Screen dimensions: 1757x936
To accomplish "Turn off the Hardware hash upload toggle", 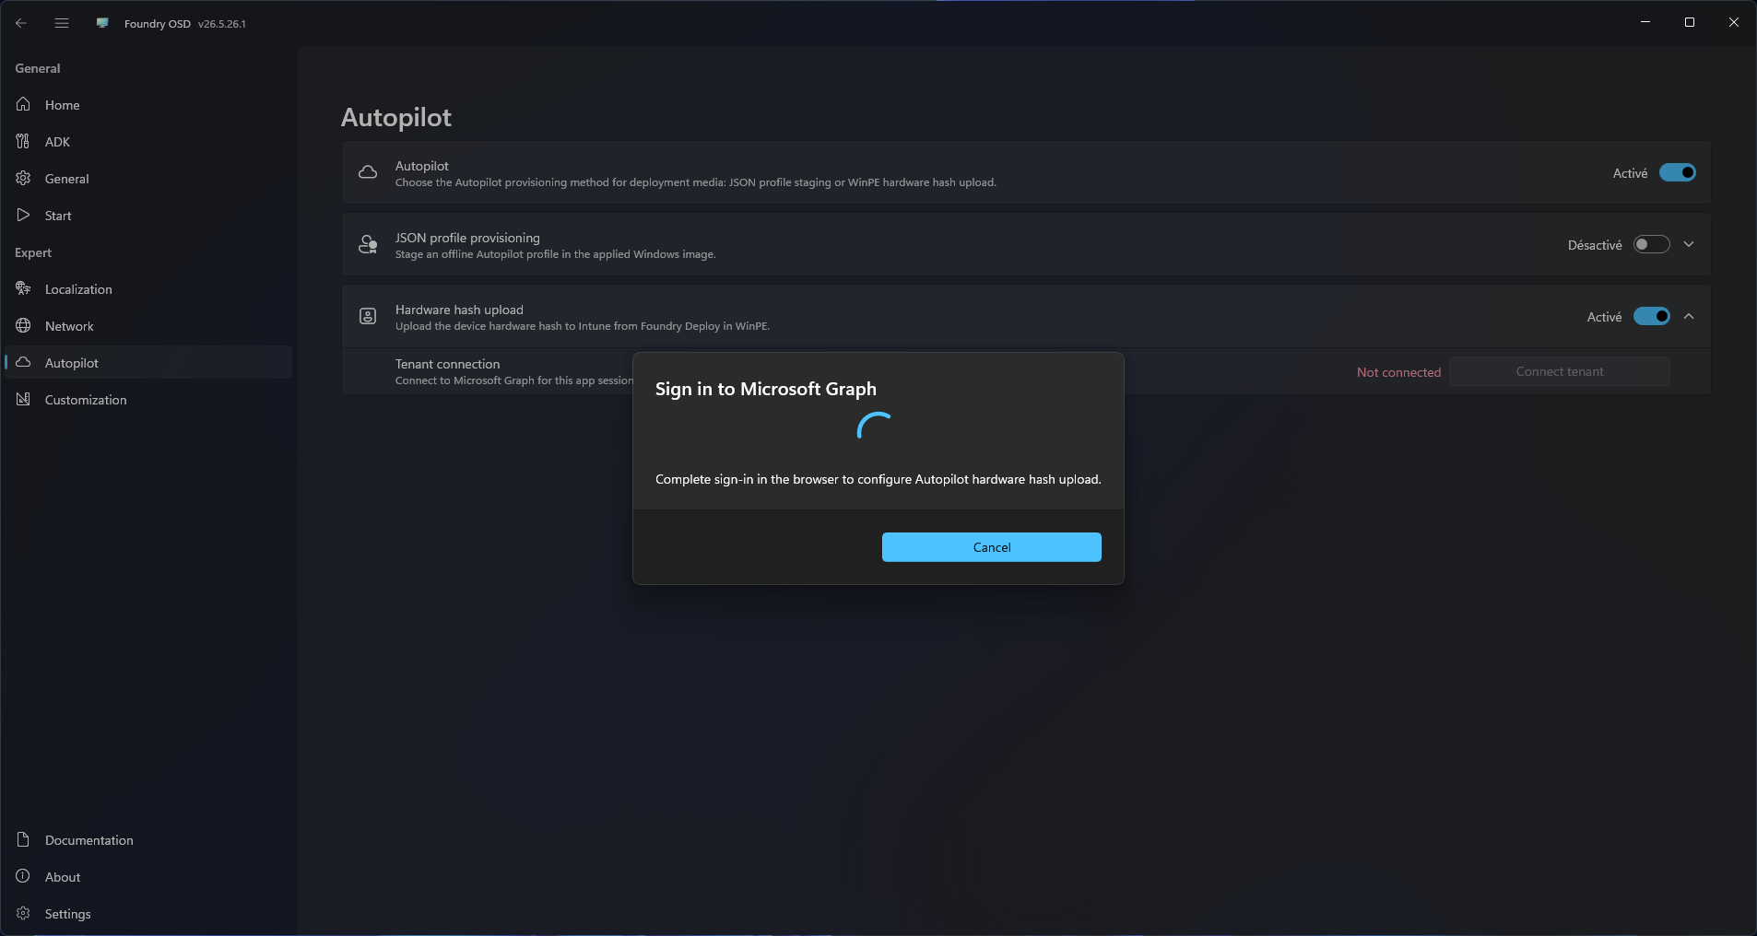I will (1651, 316).
